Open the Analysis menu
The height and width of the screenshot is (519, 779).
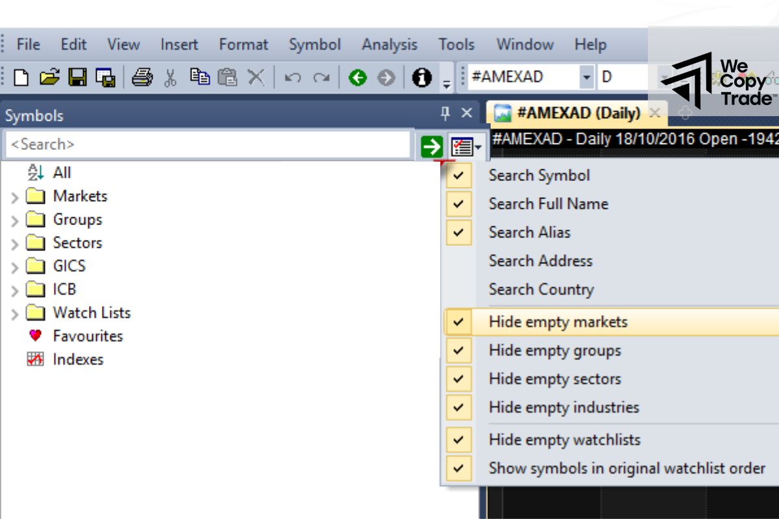[x=389, y=45]
